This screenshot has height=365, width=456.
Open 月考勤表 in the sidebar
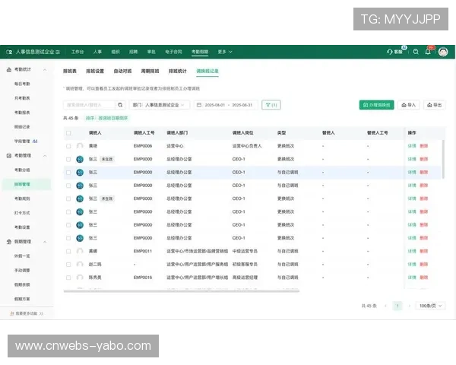22,98
